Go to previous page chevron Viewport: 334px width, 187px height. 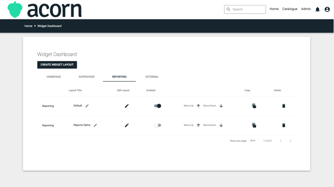(281, 141)
